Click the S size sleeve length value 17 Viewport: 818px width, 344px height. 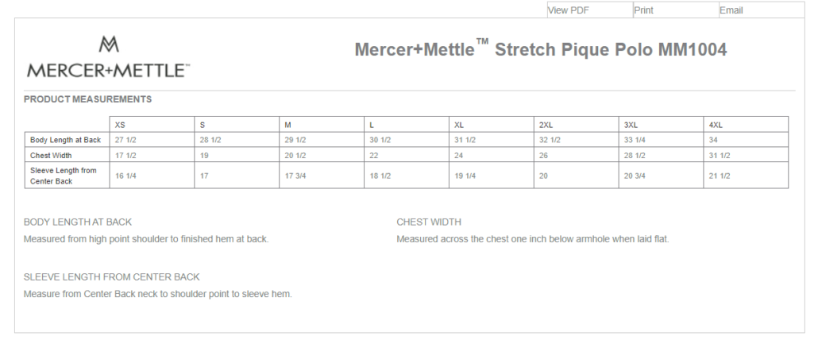point(204,176)
